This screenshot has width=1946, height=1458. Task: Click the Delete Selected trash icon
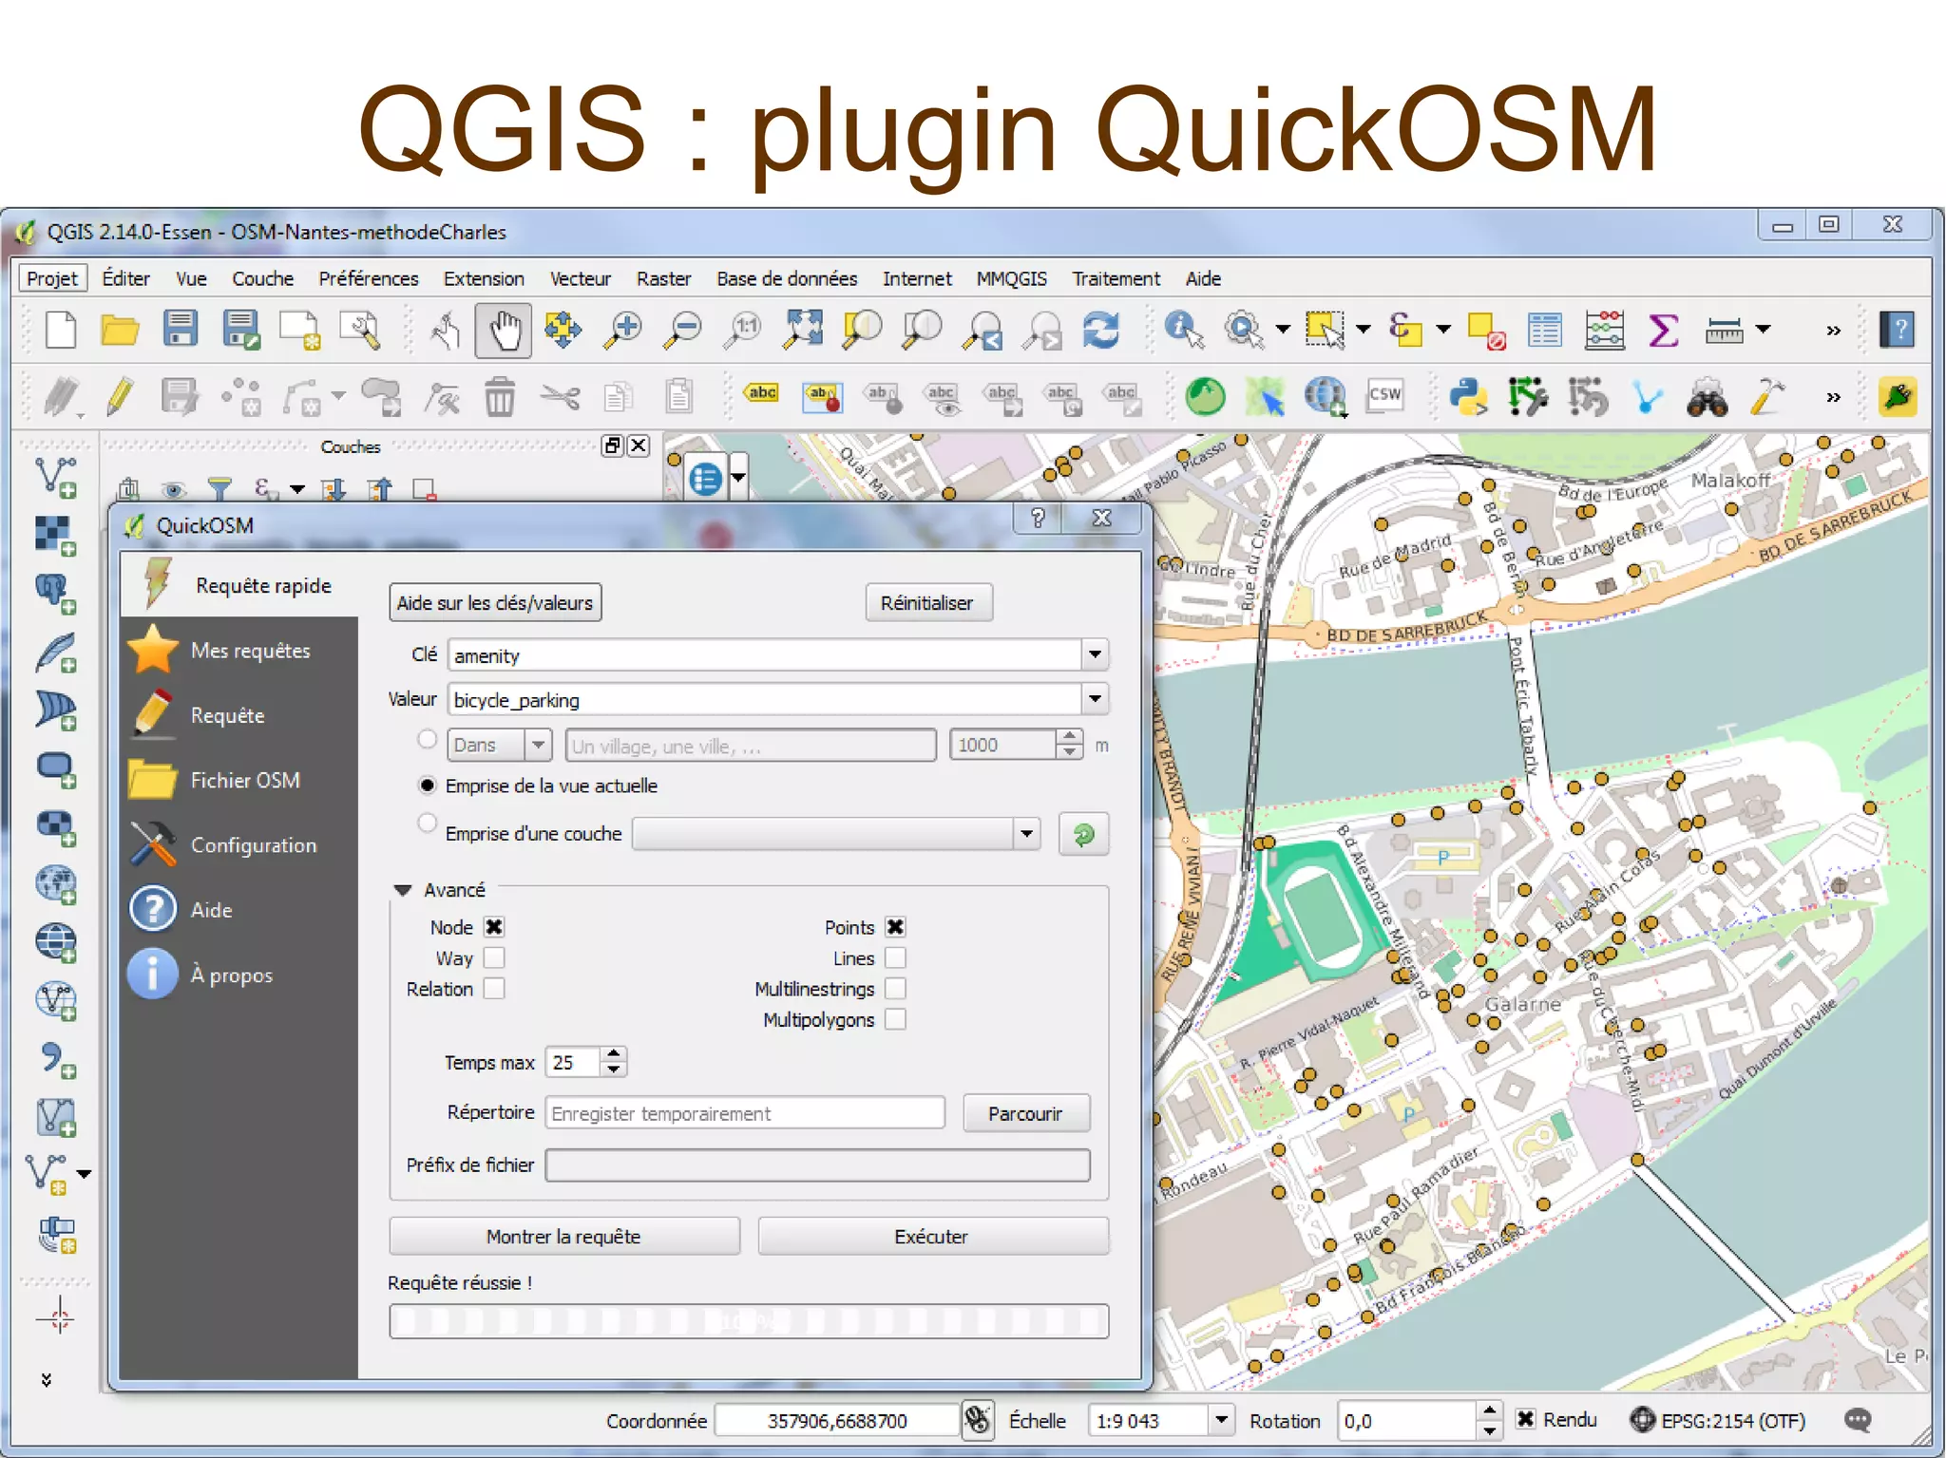[500, 397]
